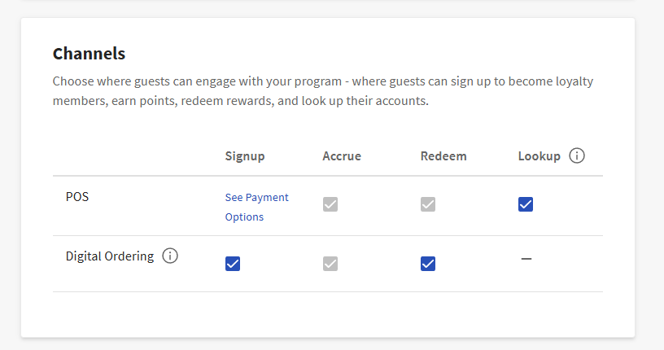
Task: Click the Lookup column header text
Action: pos(539,156)
